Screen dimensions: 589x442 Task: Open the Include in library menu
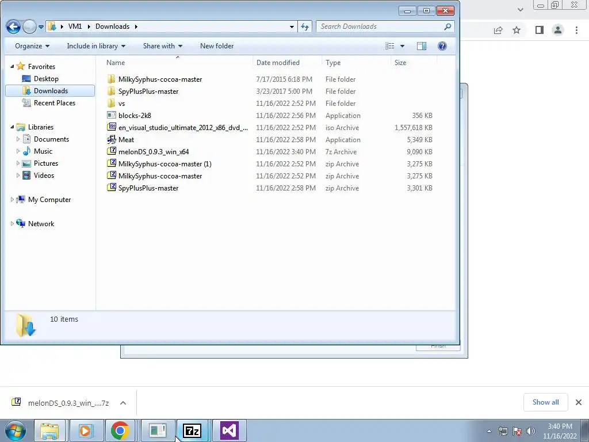pyautogui.click(x=96, y=46)
